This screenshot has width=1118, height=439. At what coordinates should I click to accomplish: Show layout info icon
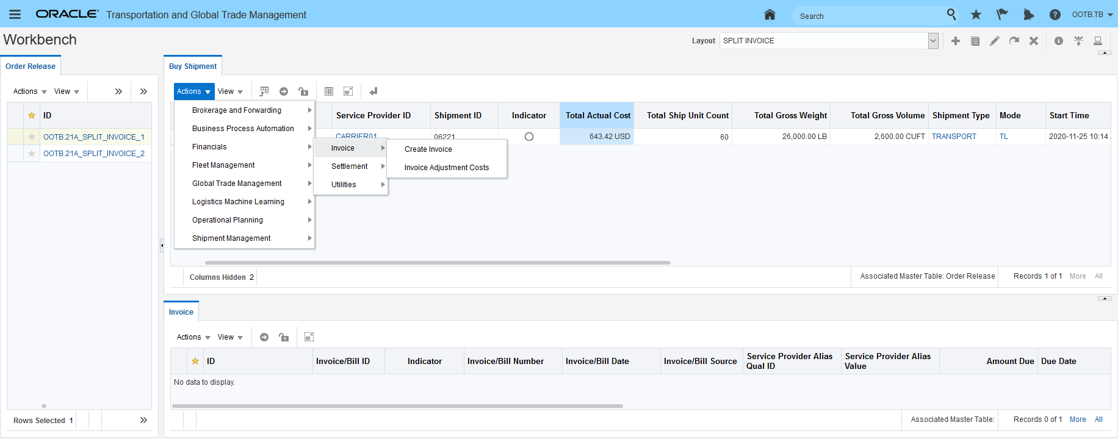click(1059, 41)
